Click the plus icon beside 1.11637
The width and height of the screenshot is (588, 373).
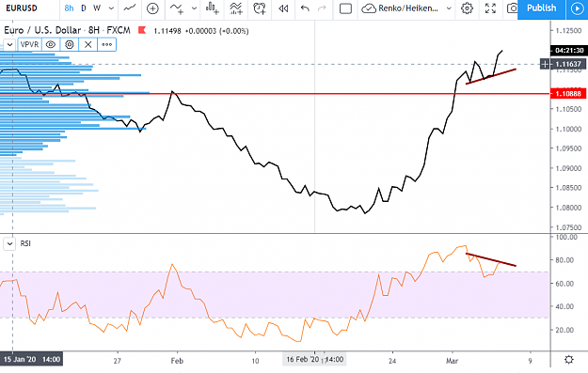545,65
